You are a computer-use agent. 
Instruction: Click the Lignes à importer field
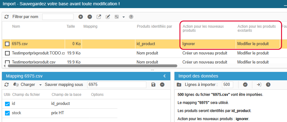pyautogui.click(x=228, y=85)
